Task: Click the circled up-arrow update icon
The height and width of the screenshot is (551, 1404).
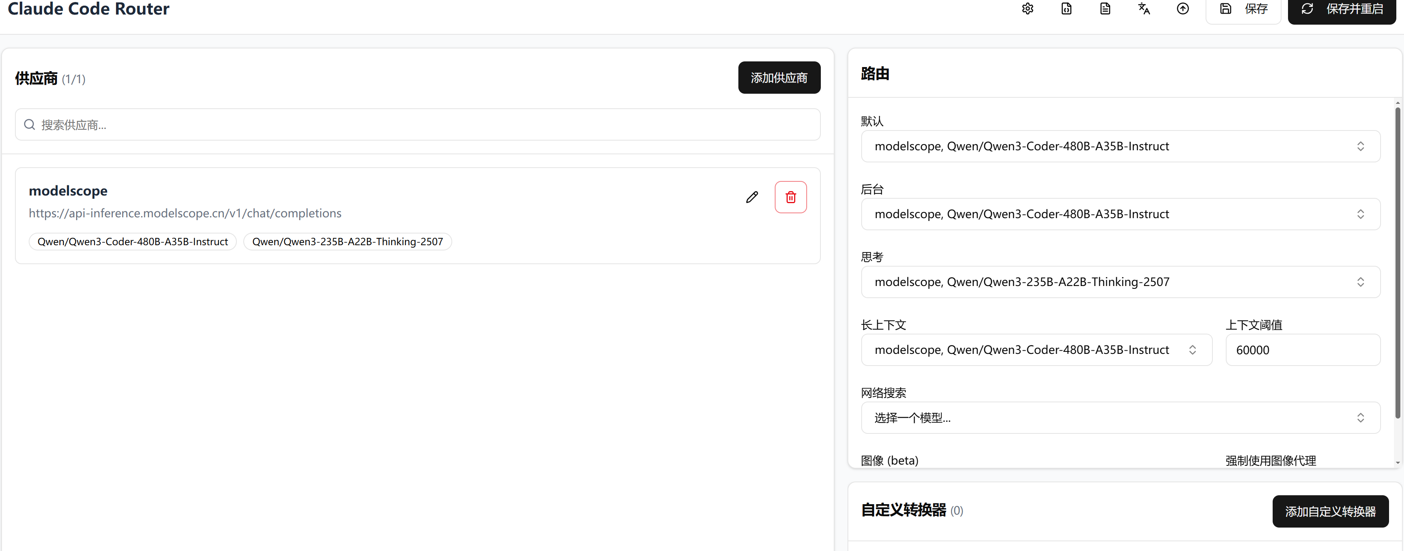Action: tap(1182, 9)
